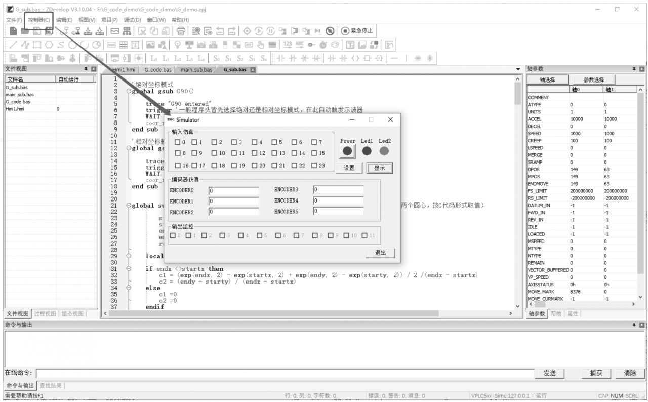Collapse the code fold at line 21
Viewport: 648px width, 402px height.
(128, 206)
